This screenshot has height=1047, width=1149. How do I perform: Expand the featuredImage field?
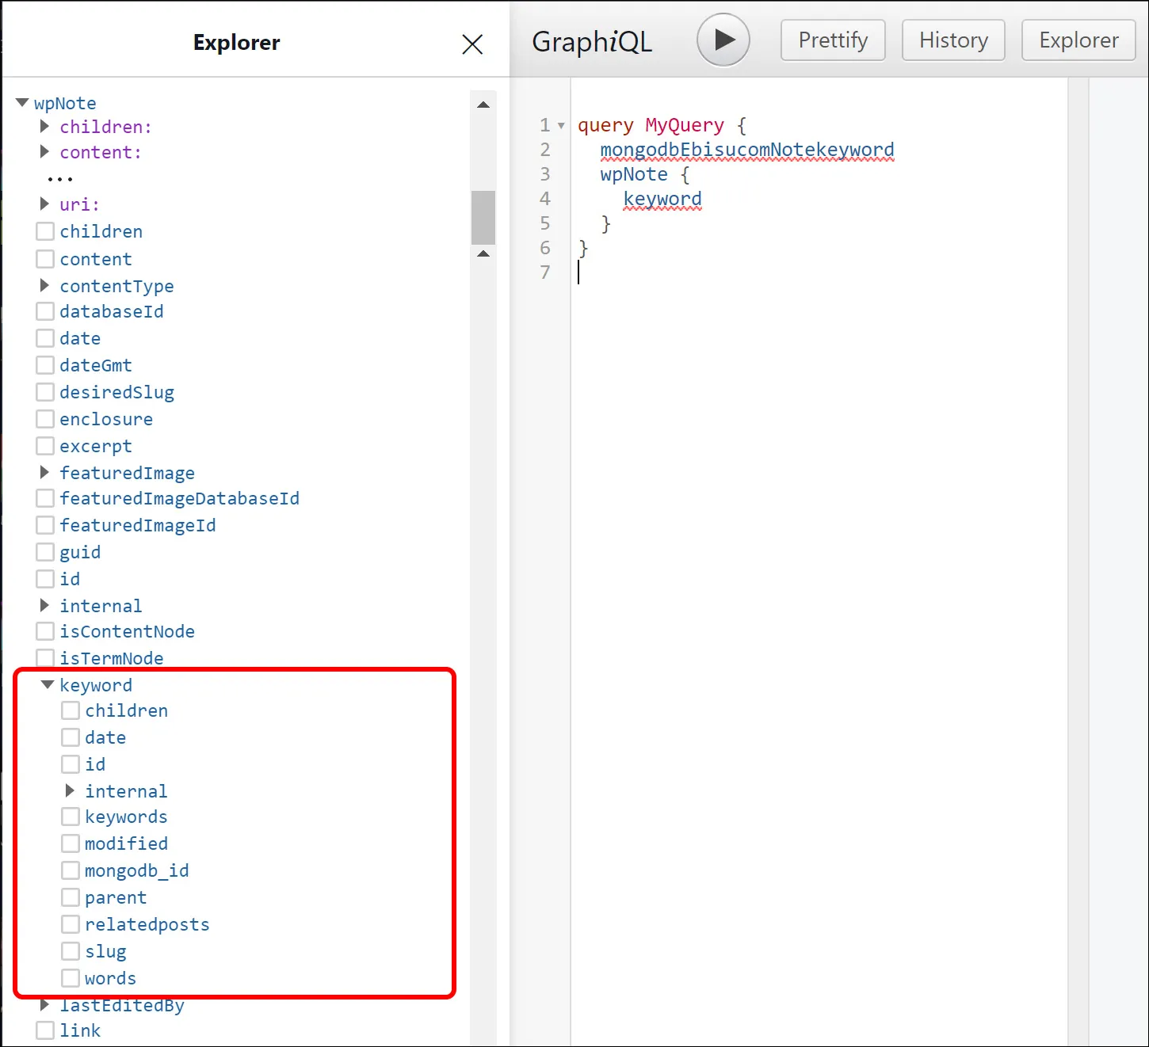[45, 473]
